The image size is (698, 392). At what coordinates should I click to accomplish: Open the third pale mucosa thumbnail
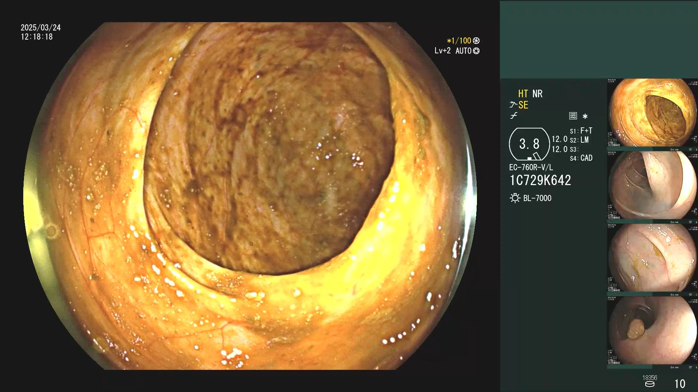[x=652, y=258]
